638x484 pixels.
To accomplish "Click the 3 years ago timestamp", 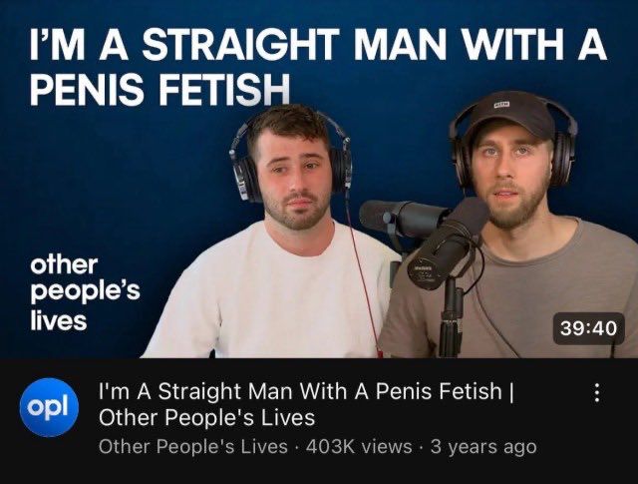I will 483,447.
